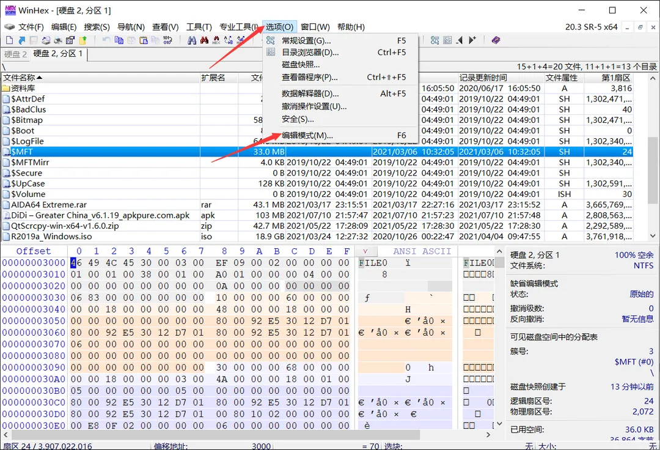Select the $MFTMirr file row
Viewport: 660px width, 450px height.
coord(317,163)
